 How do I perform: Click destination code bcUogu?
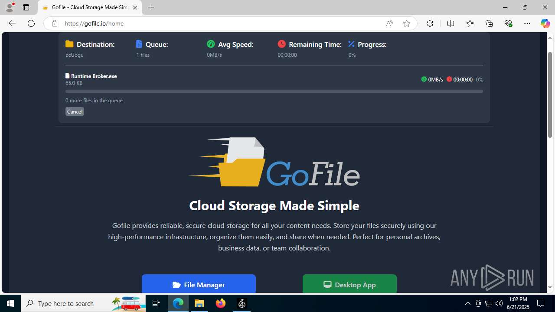pos(75,55)
